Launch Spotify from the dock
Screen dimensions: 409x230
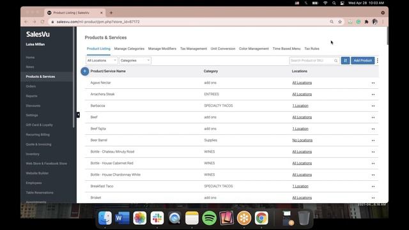(x=209, y=218)
